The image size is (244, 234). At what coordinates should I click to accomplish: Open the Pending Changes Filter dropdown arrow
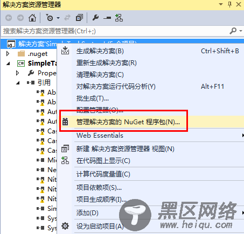tap(58, 18)
